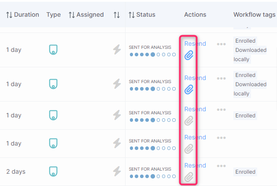Screen dimensions: 277x186
Task: Click the Enrolled tag in 2 days row
Action: (245, 171)
